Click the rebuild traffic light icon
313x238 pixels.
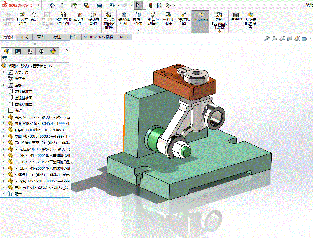pos(151,5)
